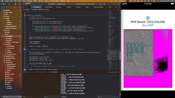Click Joseph's iPhone run destination
The height and width of the screenshot is (98, 175).
(x=61, y=4)
